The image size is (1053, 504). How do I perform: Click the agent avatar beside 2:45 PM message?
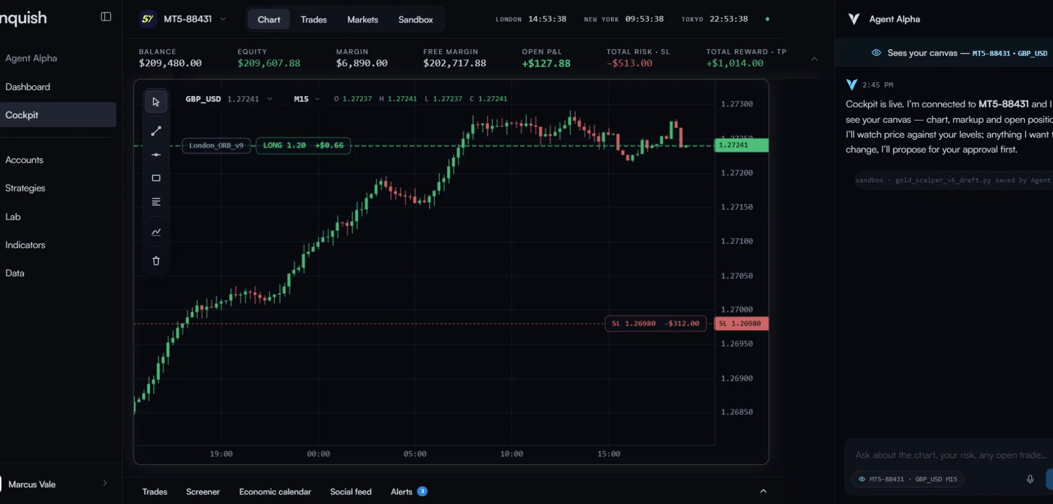click(x=851, y=85)
